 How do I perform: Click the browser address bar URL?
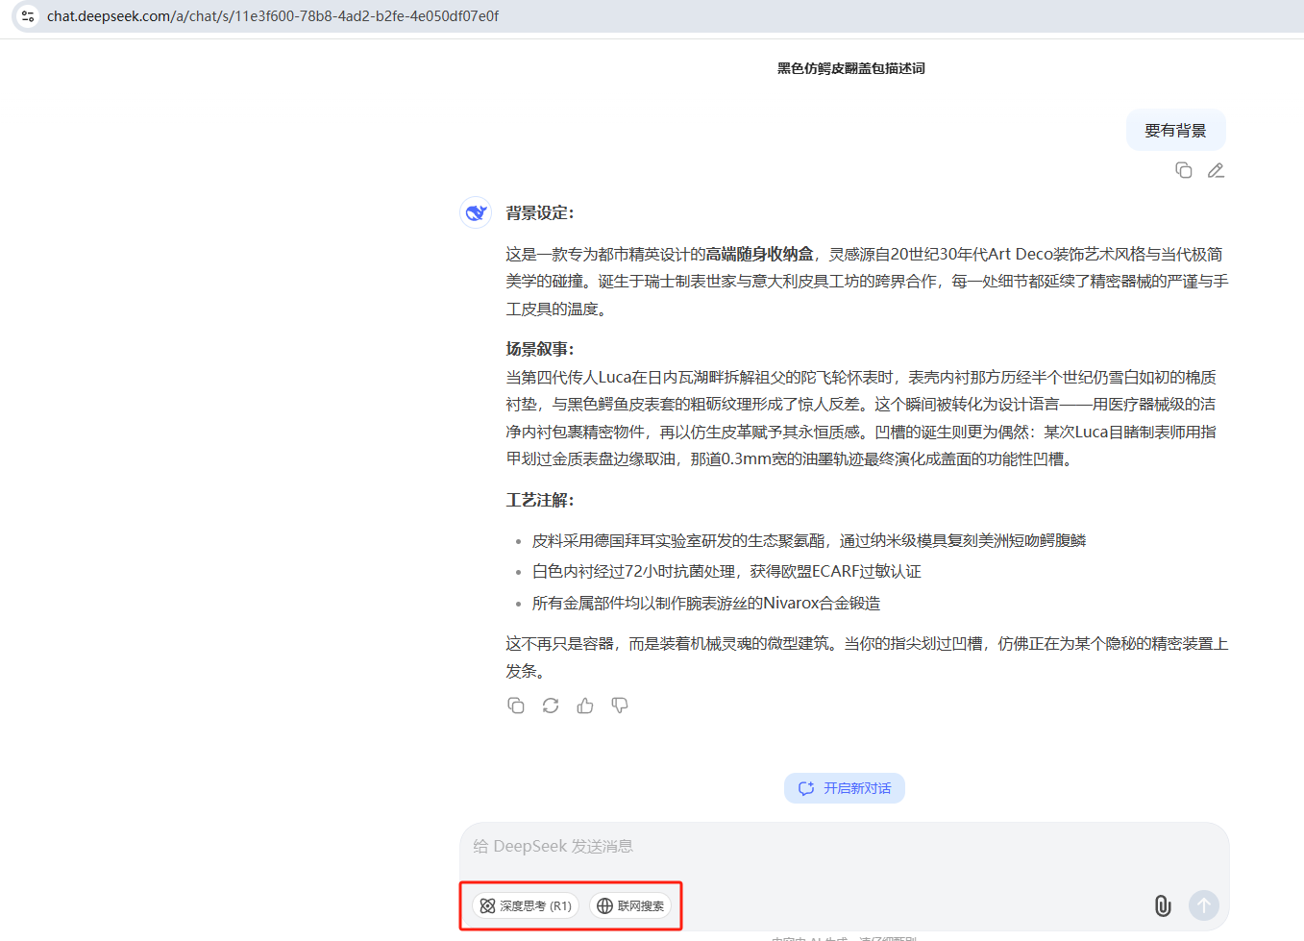point(273,16)
